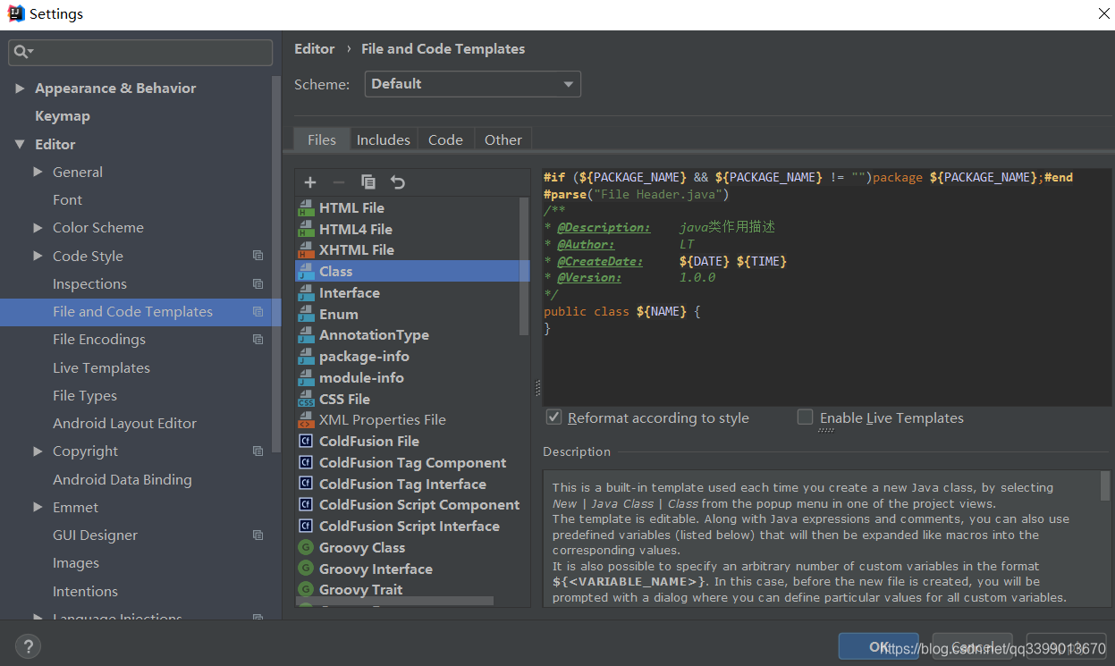This screenshot has height=666, width=1115.
Task: Click the template list vertical scrollbar
Action: (x=525, y=266)
